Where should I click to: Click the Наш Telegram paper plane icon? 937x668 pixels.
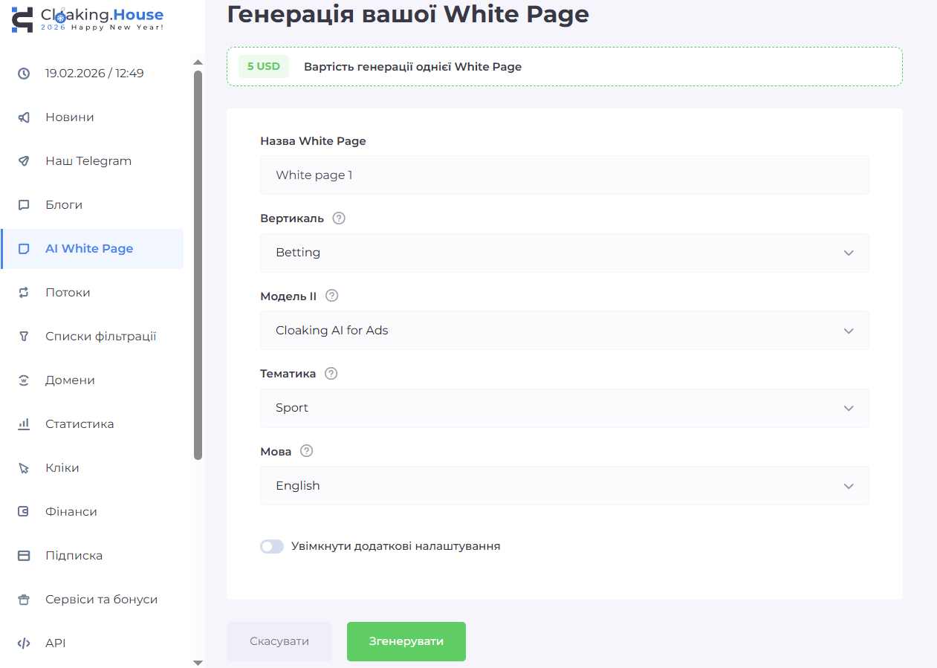24,161
